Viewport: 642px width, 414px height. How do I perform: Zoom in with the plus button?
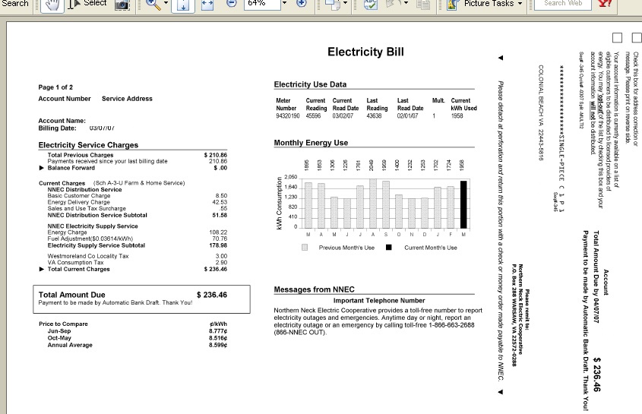tap(302, 4)
